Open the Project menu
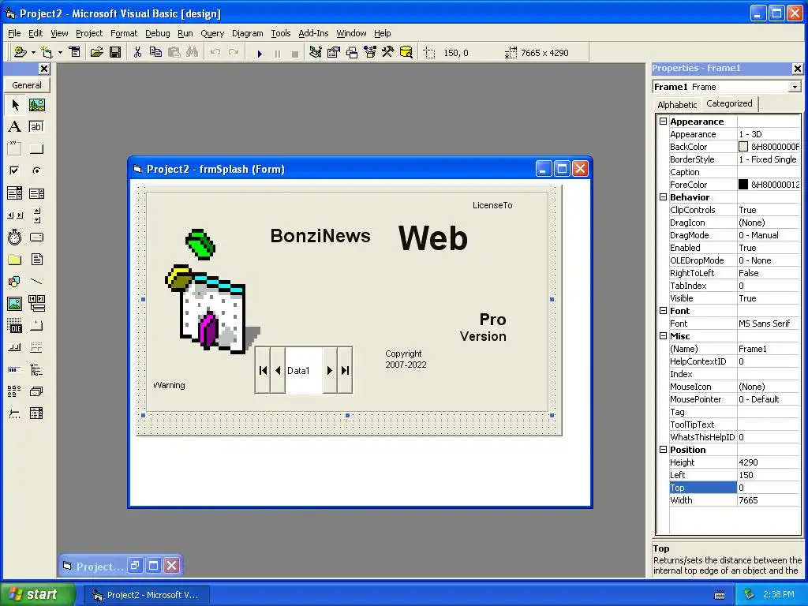Screen dimensions: 808x606 tap(89, 33)
